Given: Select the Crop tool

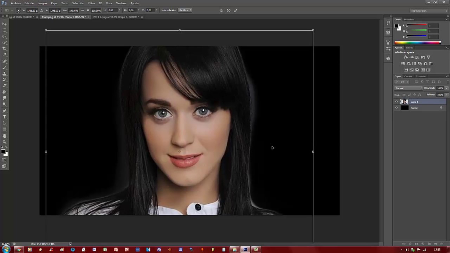Looking at the screenshot, I should pyautogui.click(x=5, y=48).
